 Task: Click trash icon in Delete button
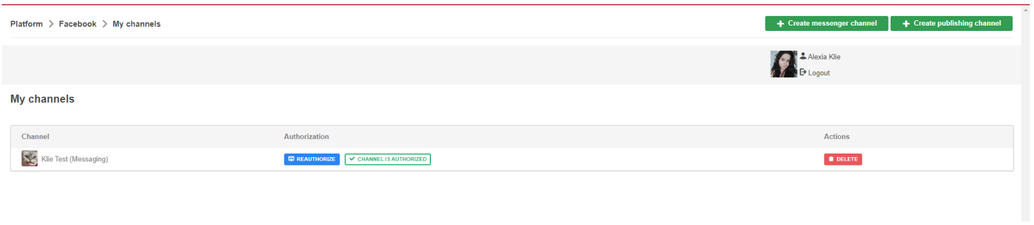click(x=832, y=159)
